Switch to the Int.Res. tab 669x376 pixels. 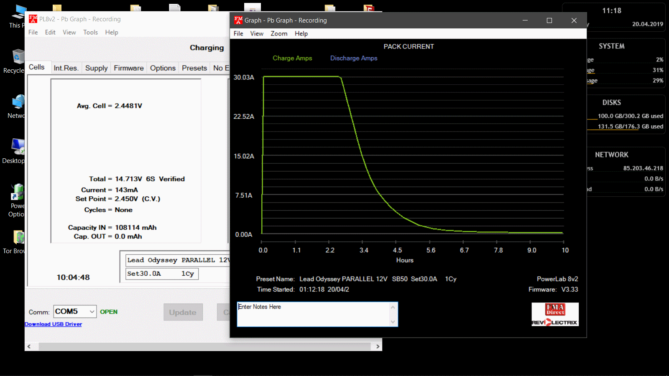pyautogui.click(x=66, y=68)
